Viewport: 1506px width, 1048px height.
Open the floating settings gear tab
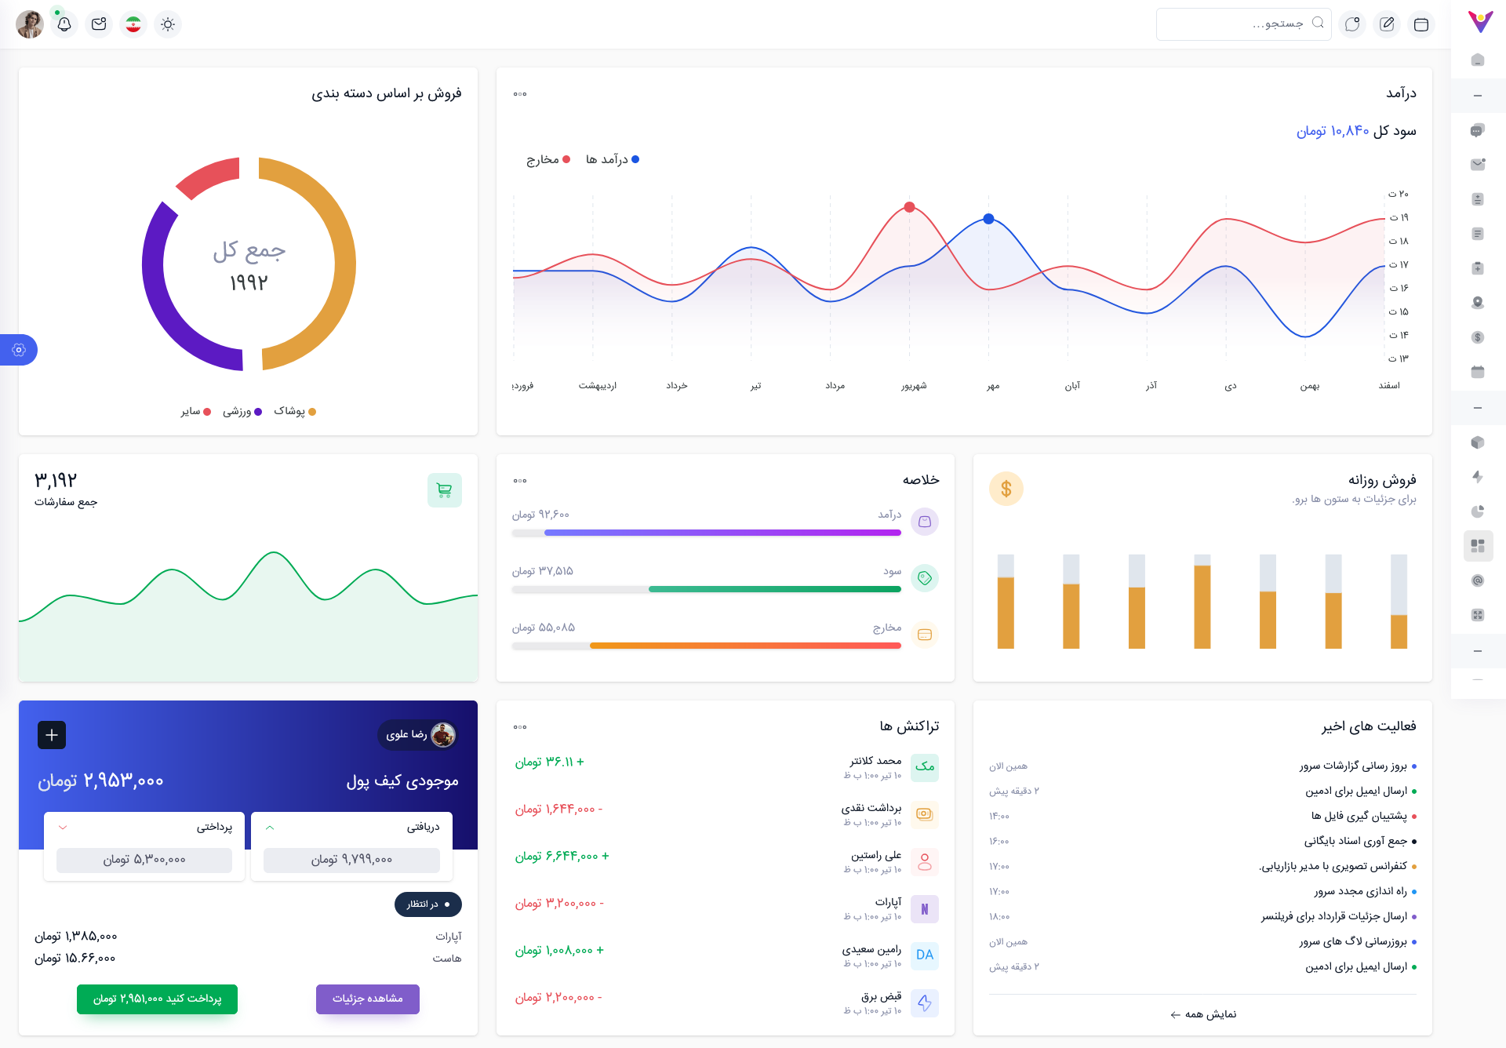pyautogui.click(x=19, y=350)
